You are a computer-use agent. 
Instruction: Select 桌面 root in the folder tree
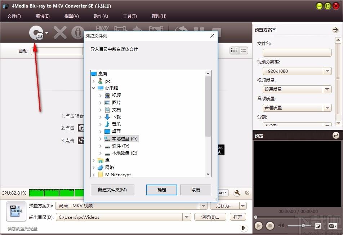coord(103,74)
